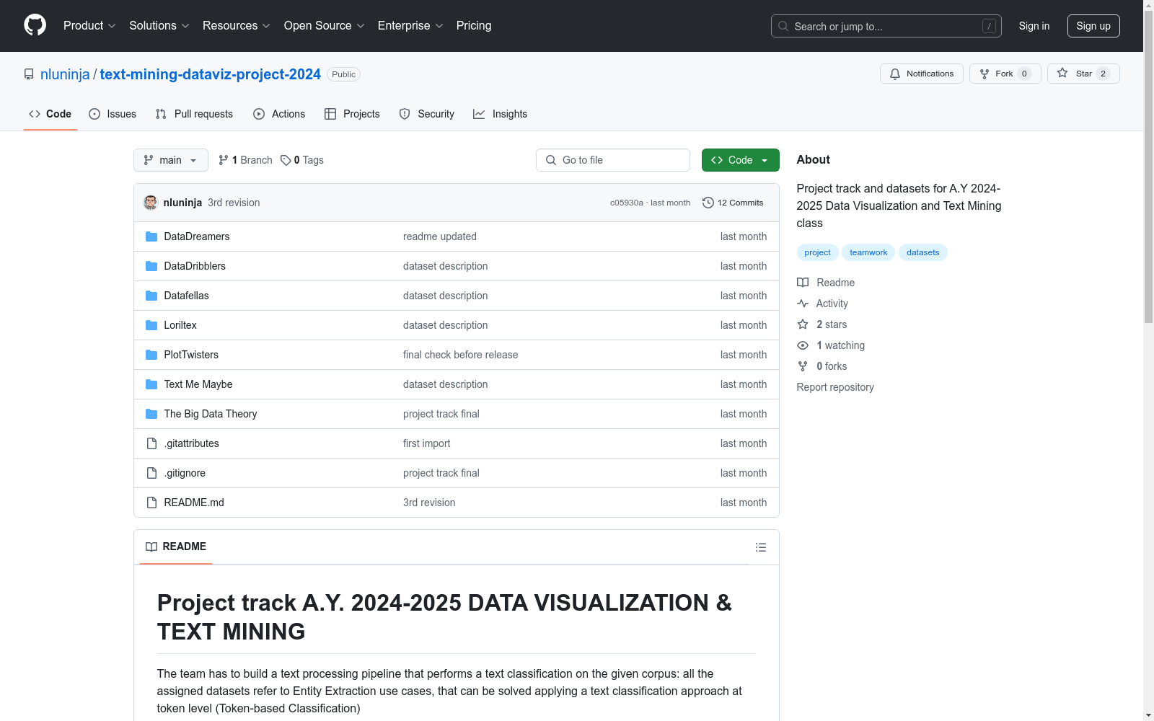The width and height of the screenshot is (1154, 721).
Task: Switch to the Actions tab
Action: click(279, 114)
